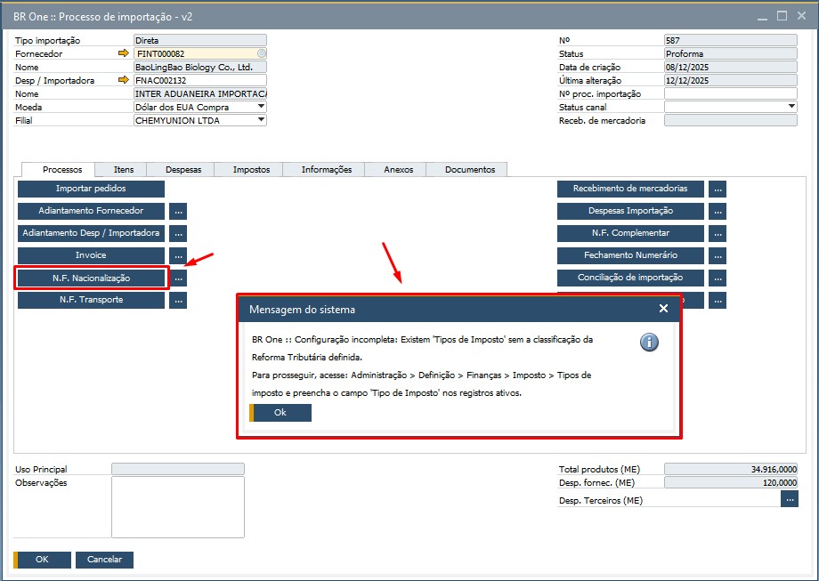Click the Cancelar button
Image resolution: width=819 pixels, height=581 pixels.
(104, 560)
